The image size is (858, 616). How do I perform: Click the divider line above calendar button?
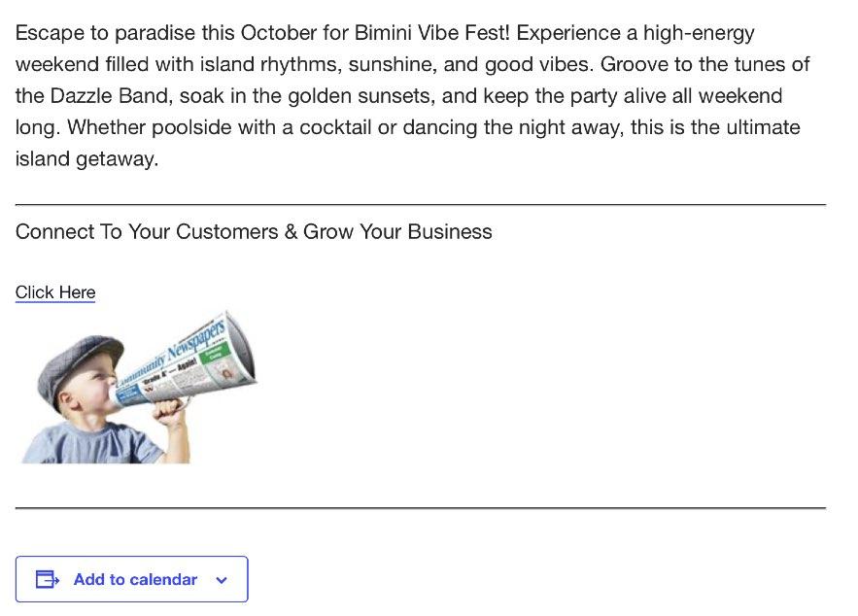(420, 508)
